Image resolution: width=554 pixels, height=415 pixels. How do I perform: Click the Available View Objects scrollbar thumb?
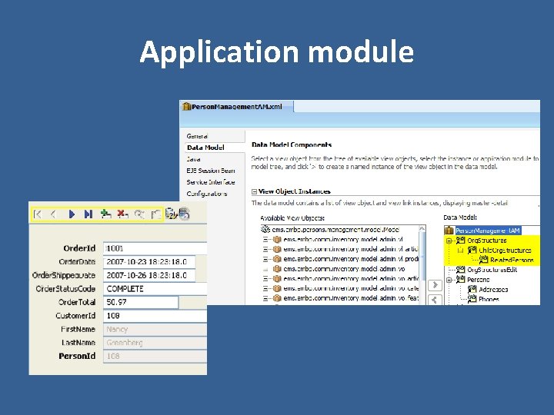tap(422, 254)
